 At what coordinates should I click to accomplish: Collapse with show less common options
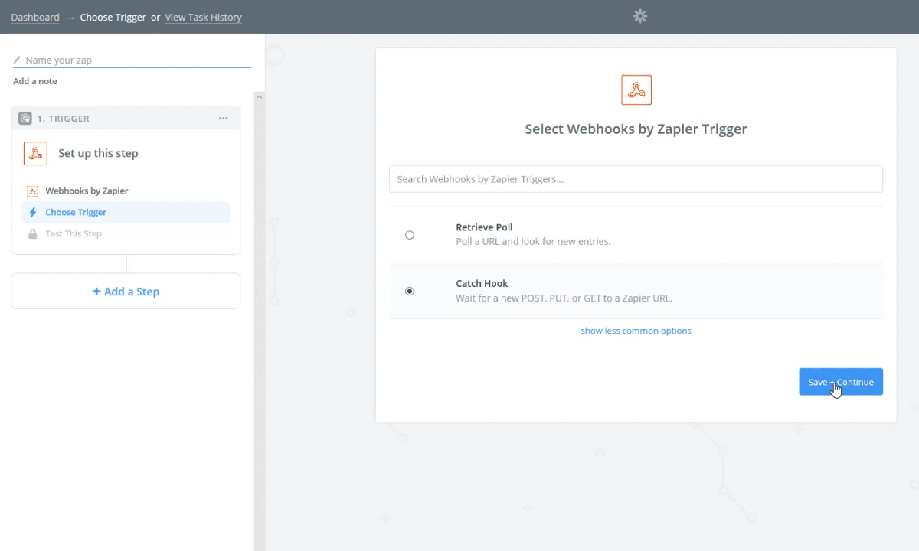[x=636, y=331]
